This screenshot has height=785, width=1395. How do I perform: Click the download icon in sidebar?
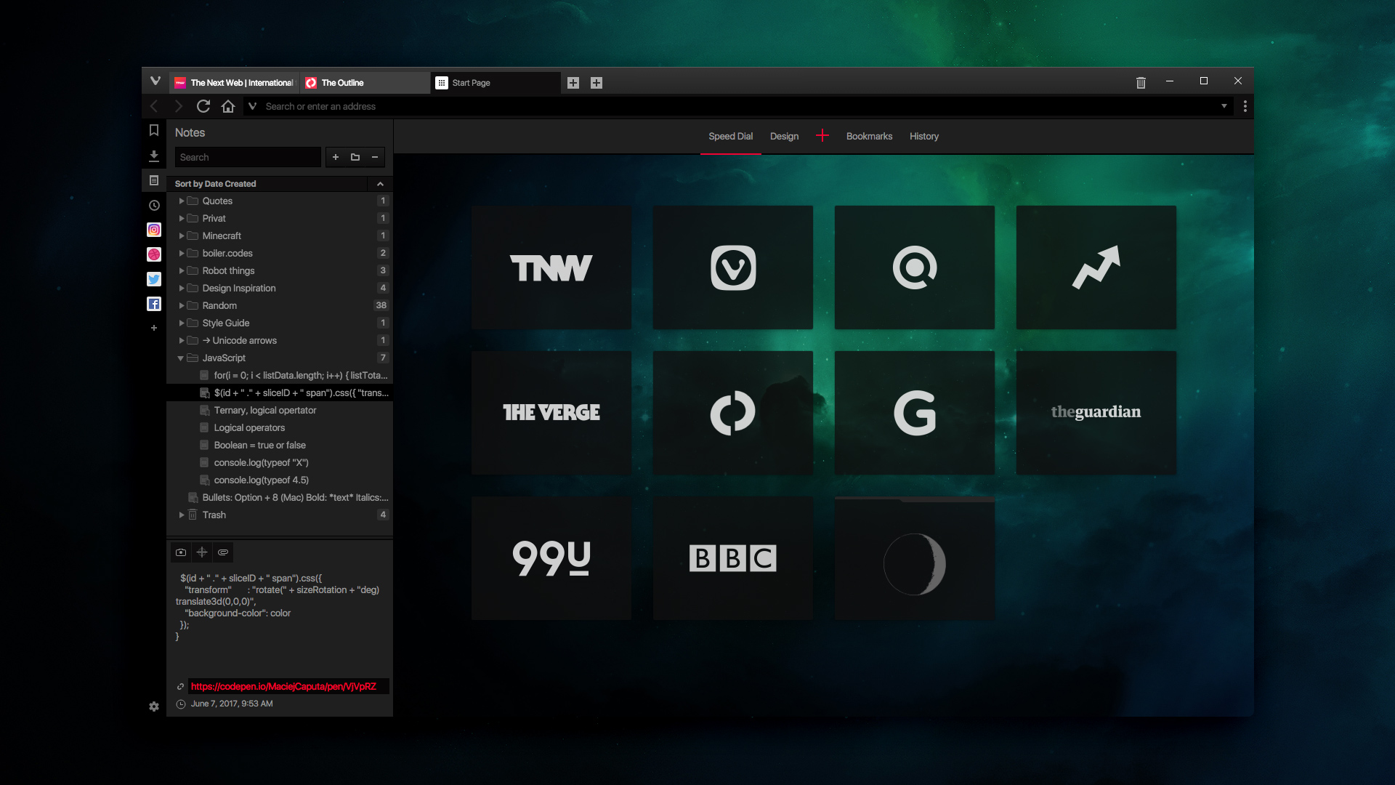153,156
